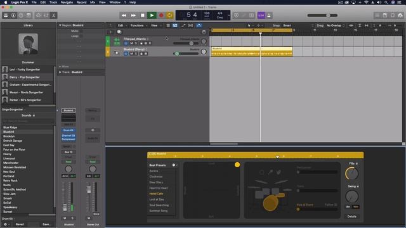Toggle purple Count-in button
The width and height of the screenshot is (406, 228).
tap(261, 15)
